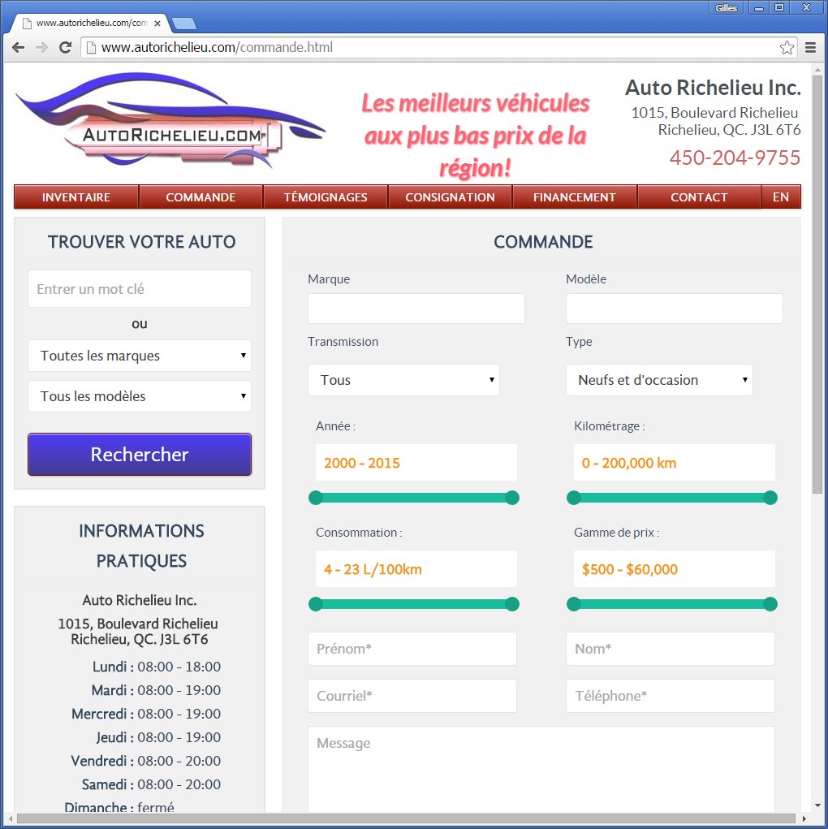Click the browser forward arrow
The image size is (828, 829).
point(41,48)
